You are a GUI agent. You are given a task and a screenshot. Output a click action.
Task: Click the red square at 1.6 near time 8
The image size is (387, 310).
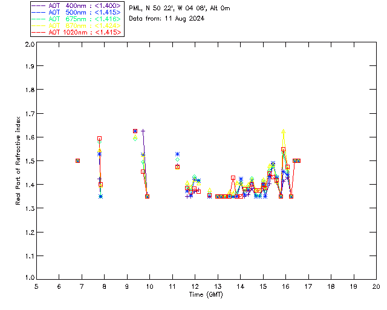[x=99, y=139]
